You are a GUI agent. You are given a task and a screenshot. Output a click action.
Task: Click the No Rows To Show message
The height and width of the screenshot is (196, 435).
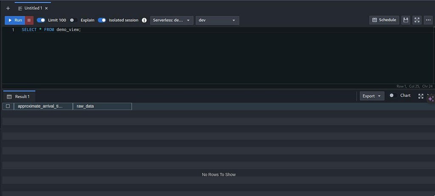[219, 174]
